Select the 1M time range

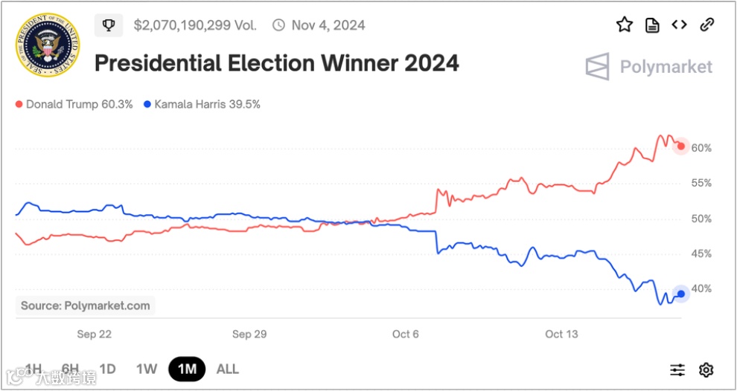point(187,369)
